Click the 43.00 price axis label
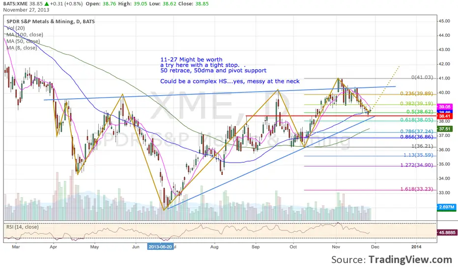The height and width of the screenshot is (270, 458). click(x=444, y=50)
